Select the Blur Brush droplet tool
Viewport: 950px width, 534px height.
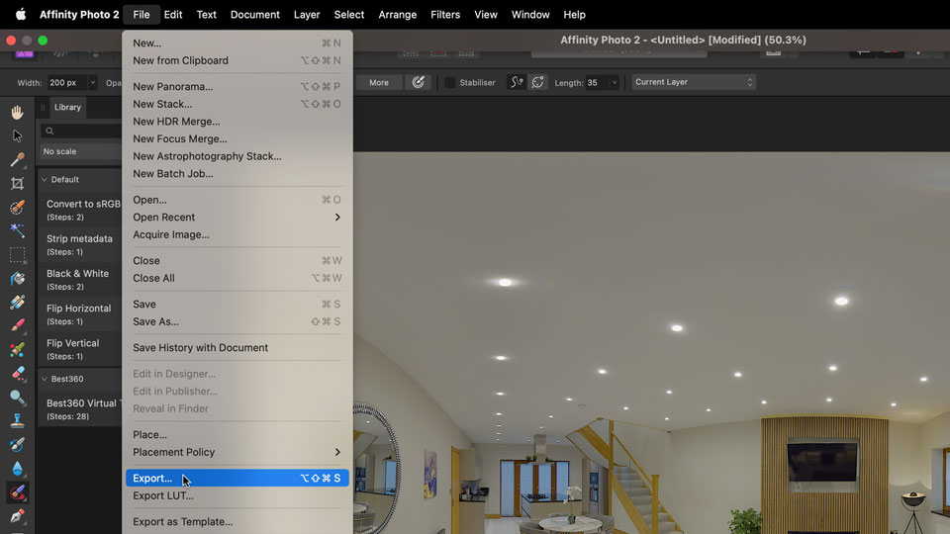(x=17, y=469)
